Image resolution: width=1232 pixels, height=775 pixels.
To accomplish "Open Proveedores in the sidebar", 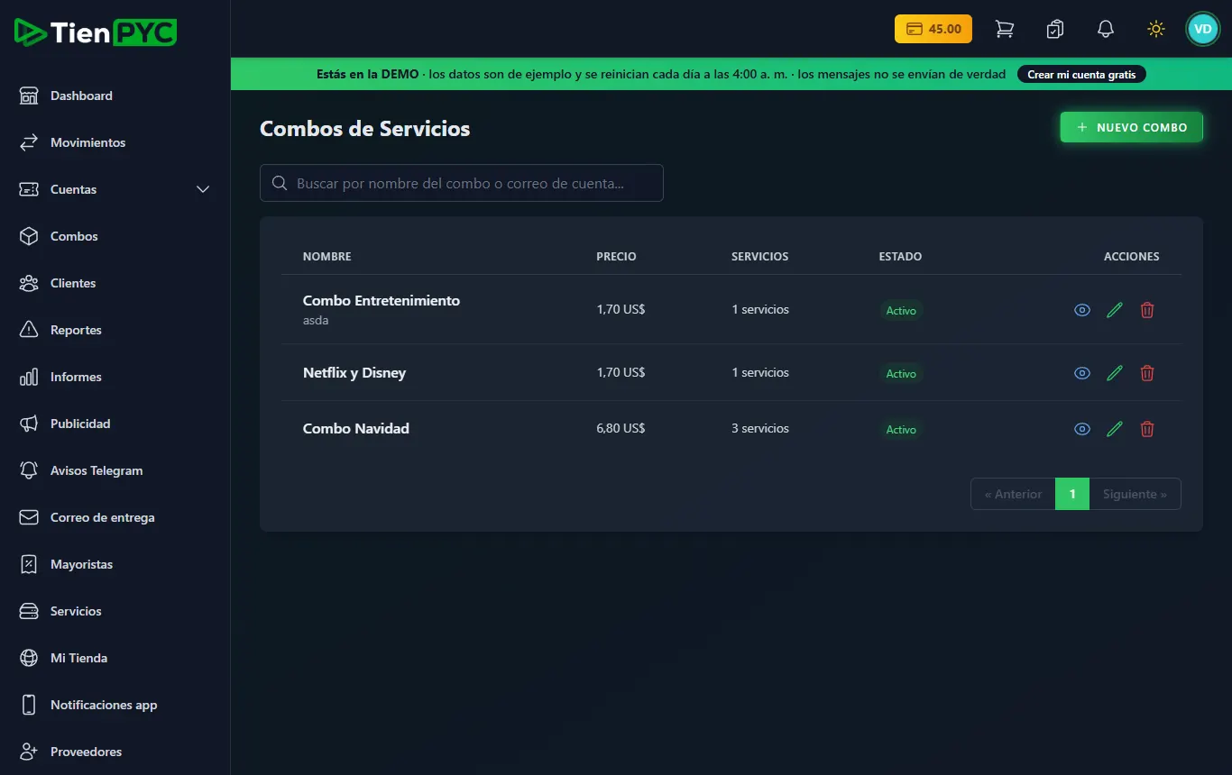I will pos(115,752).
